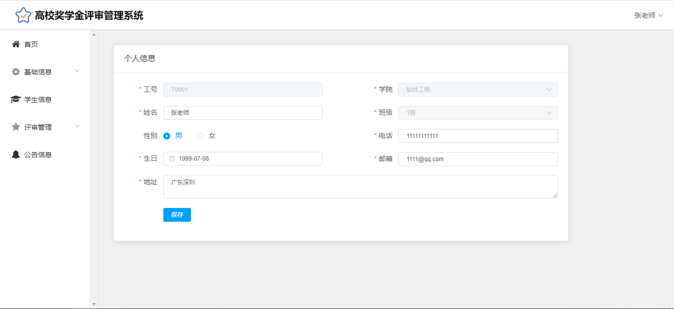674x309 pixels.
Task: Open the 公告信息 menu item
Action: 45,155
